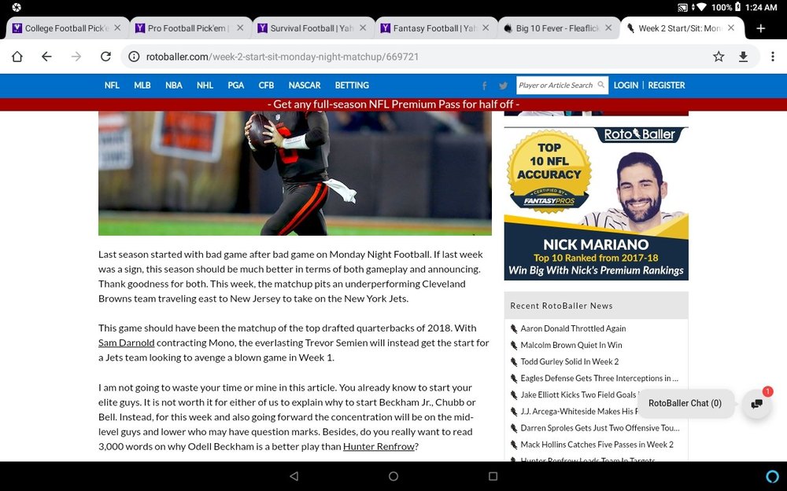Open Nick Mariano Premium Rankings ad
The height and width of the screenshot is (491, 787).
597,203
